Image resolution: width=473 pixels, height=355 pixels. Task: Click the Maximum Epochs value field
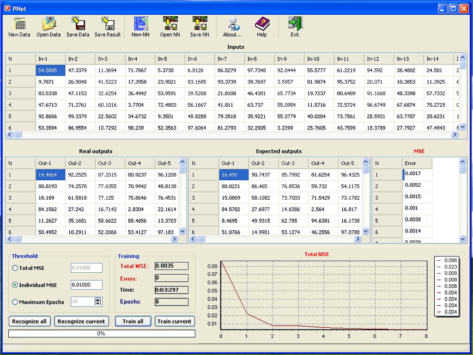(83, 301)
